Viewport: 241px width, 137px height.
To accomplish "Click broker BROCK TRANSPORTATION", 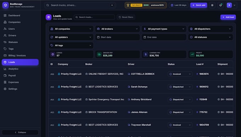I will coord(103,112).
